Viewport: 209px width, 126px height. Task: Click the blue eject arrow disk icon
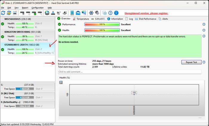pyautogui.click(x=53, y=13)
